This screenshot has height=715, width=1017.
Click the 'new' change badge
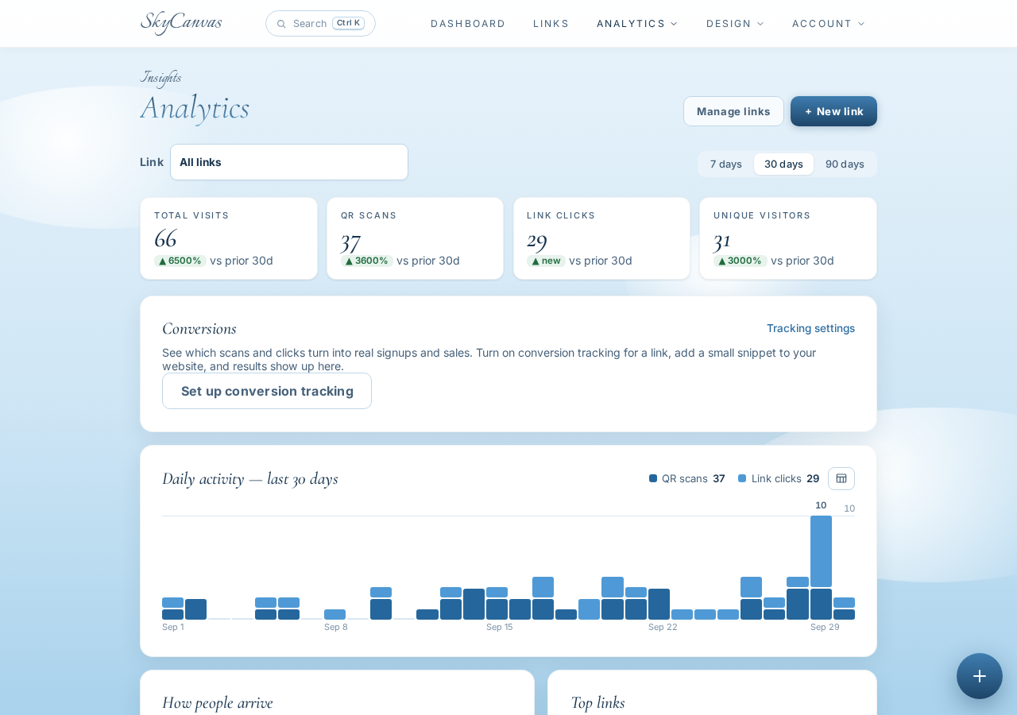(x=546, y=261)
